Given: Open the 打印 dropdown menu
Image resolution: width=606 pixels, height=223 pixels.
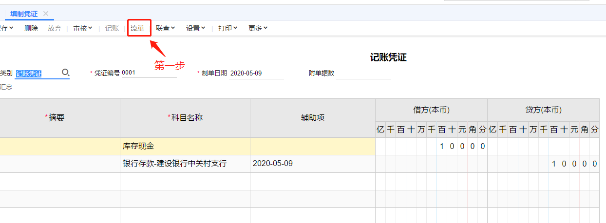Looking at the screenshot, I should click(x=227, y=28).
